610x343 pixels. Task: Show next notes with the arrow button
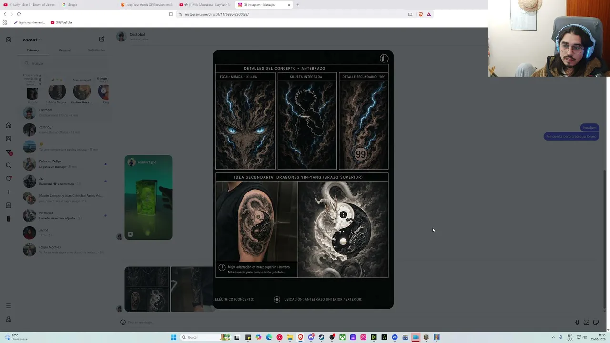coord(103,91)
